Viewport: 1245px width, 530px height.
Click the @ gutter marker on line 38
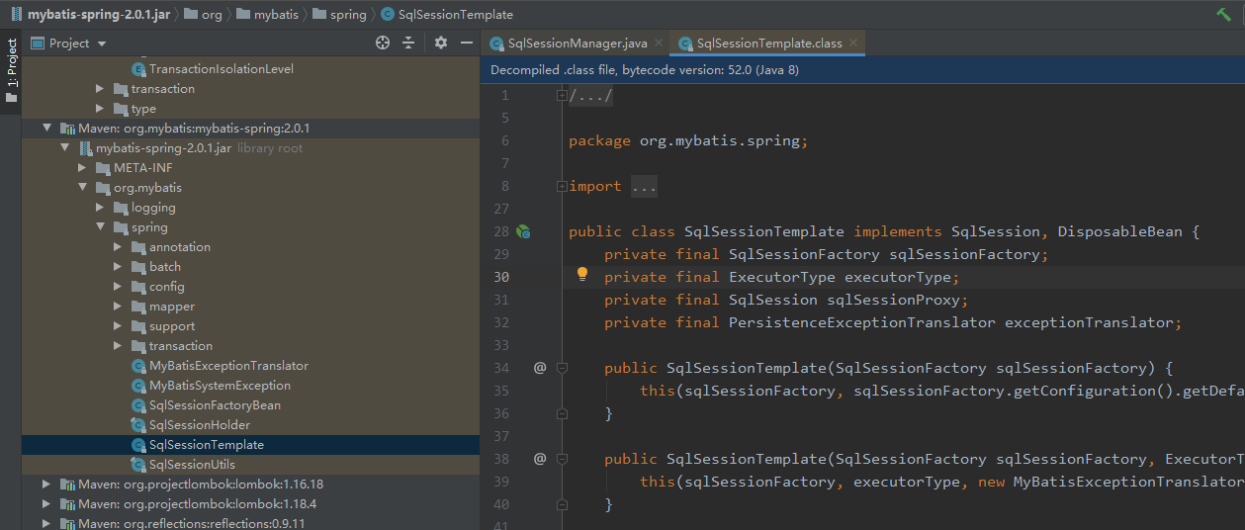pyautogui.click(x=540, y=459)
